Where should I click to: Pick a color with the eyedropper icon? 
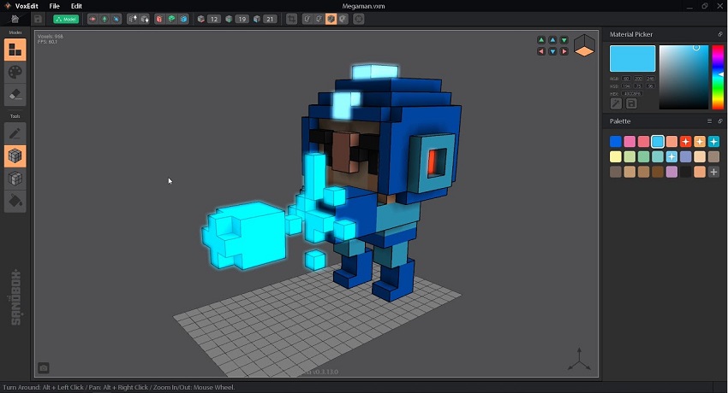tap(616, 103)
